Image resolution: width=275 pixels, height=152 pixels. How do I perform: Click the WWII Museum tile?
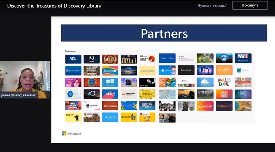tap(243, 58)
